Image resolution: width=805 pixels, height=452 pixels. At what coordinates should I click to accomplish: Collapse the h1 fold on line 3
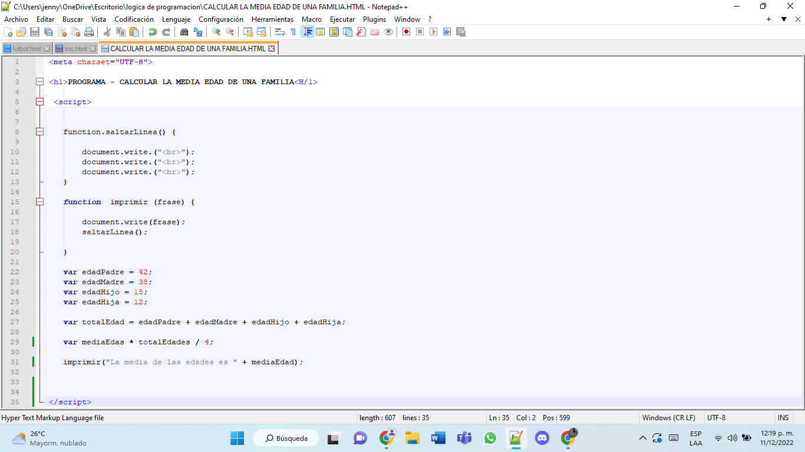[x=39, y=82]
